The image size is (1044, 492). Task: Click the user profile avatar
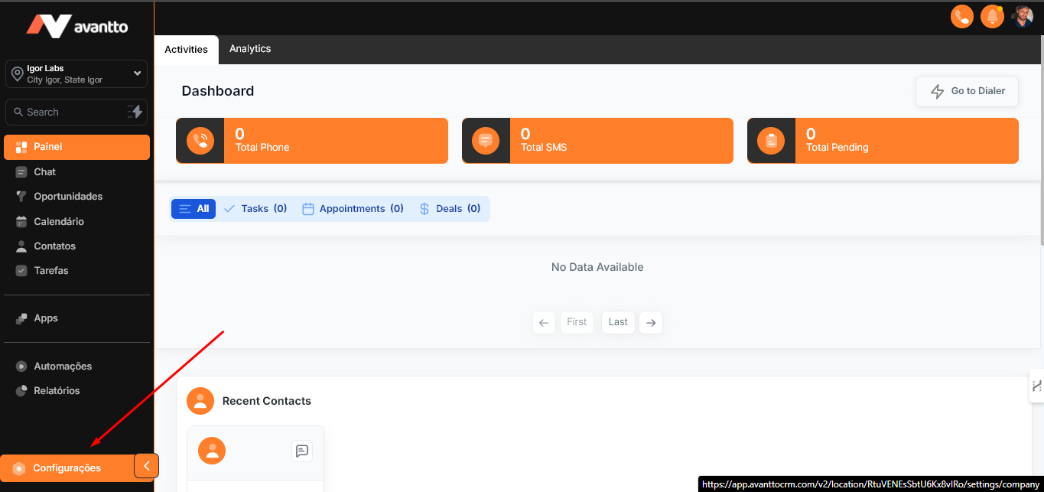pyautogui.click(x=1023, y=16)
